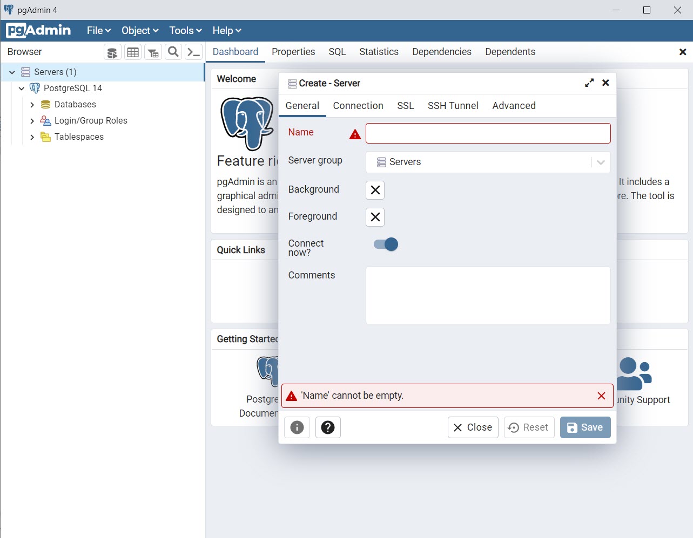Open the Server group dropdown
The image size is (693, 538).
coord(488,162)
